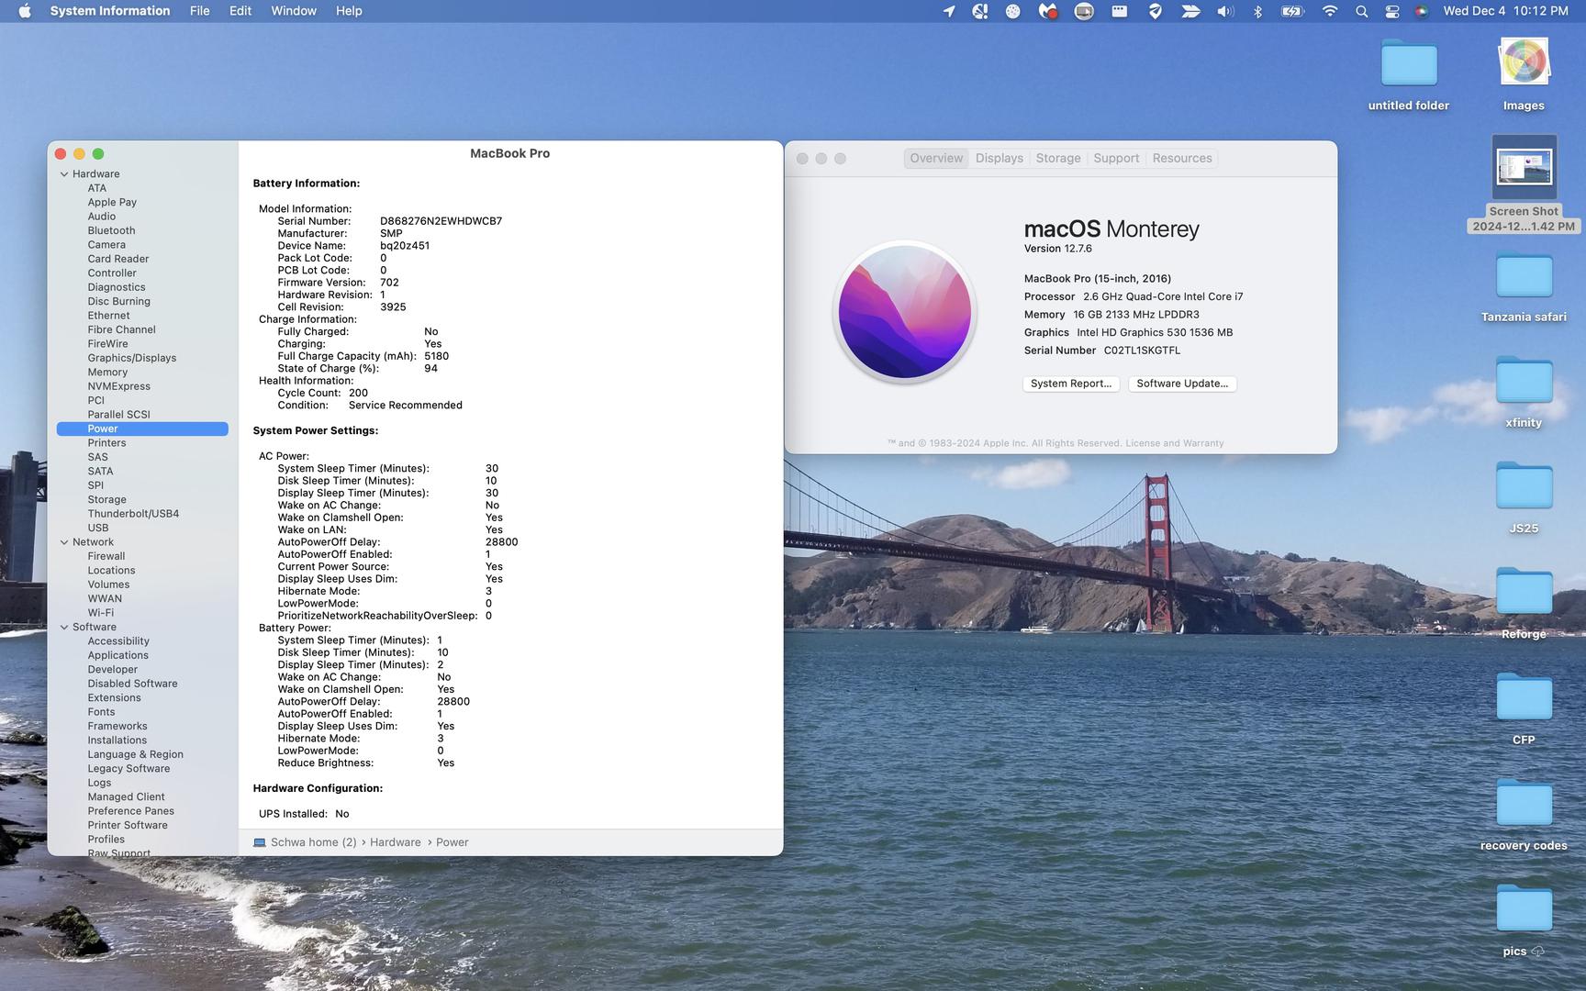Click the date and time in menu bar
The width and height of the screenshot is (1586, 991).
click(1505, 11)
